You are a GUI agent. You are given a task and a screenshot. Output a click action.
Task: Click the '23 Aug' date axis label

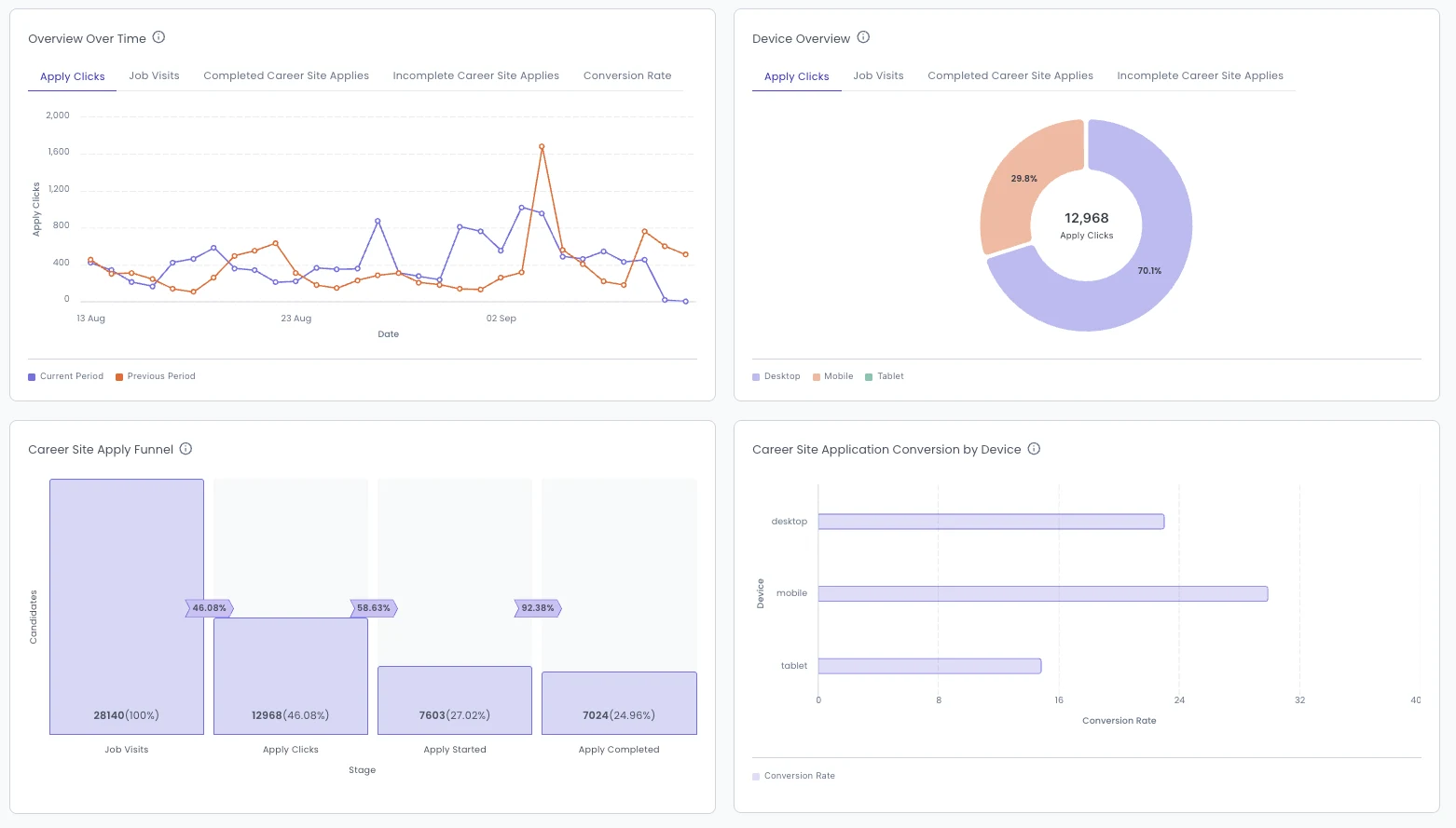point(296,319)
